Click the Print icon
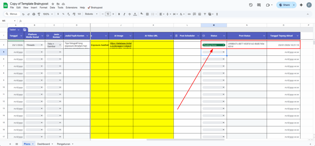The width and height of the screenshot is (315, 146). 33,14
